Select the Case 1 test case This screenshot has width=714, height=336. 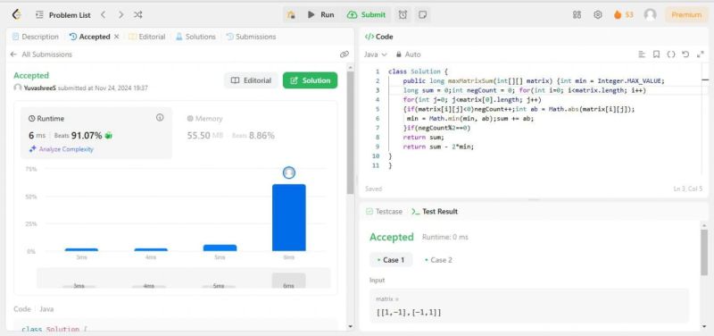click(x=391, y=260)
